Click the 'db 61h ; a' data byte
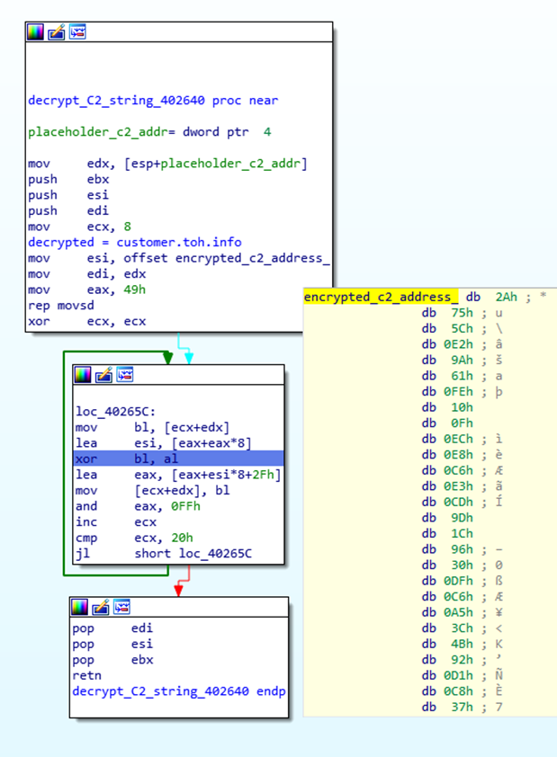Image resolution: width=557 pixels, height=757 pixels. tap(462, 376)
